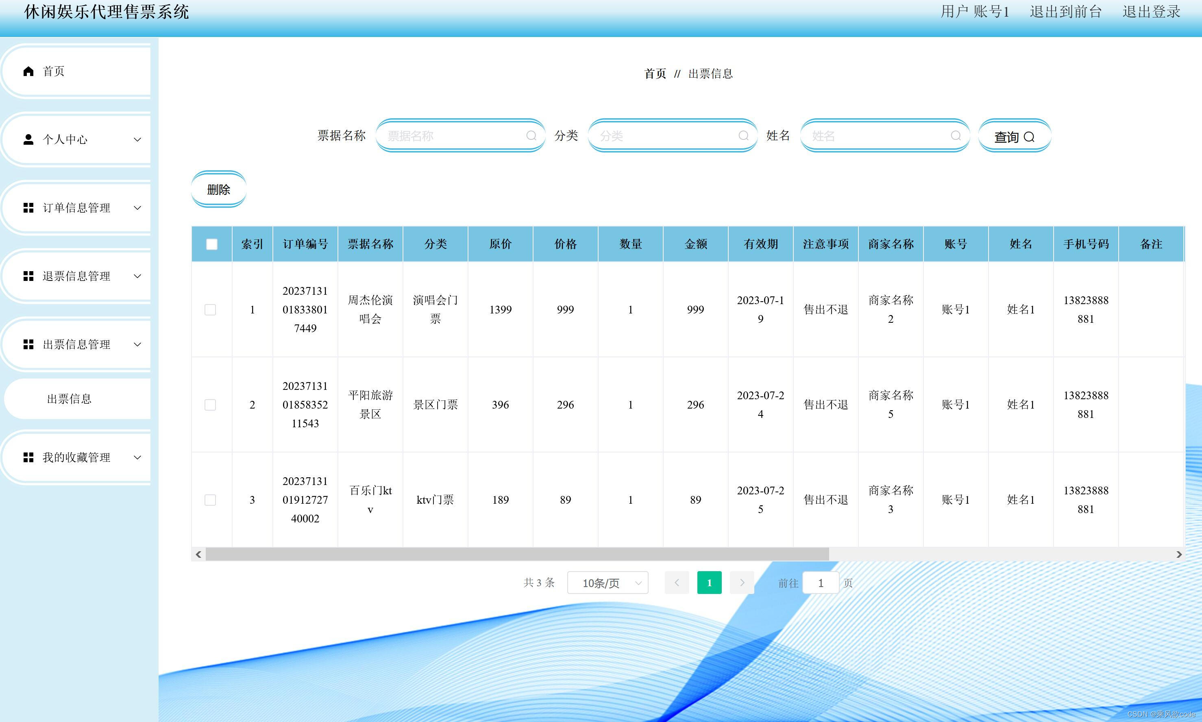Toggle the select-all checkbox in table header

[212, 244]
